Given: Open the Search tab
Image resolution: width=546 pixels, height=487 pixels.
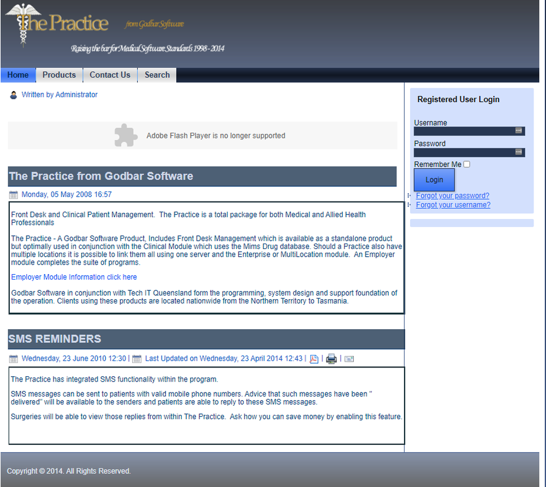Looking at the screenshot, I should (157, 75).
